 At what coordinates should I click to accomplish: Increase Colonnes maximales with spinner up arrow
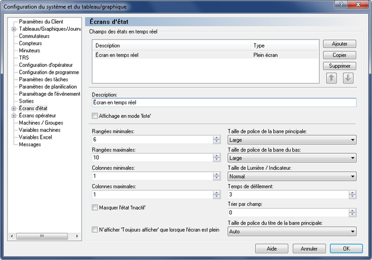click(216, 193)
